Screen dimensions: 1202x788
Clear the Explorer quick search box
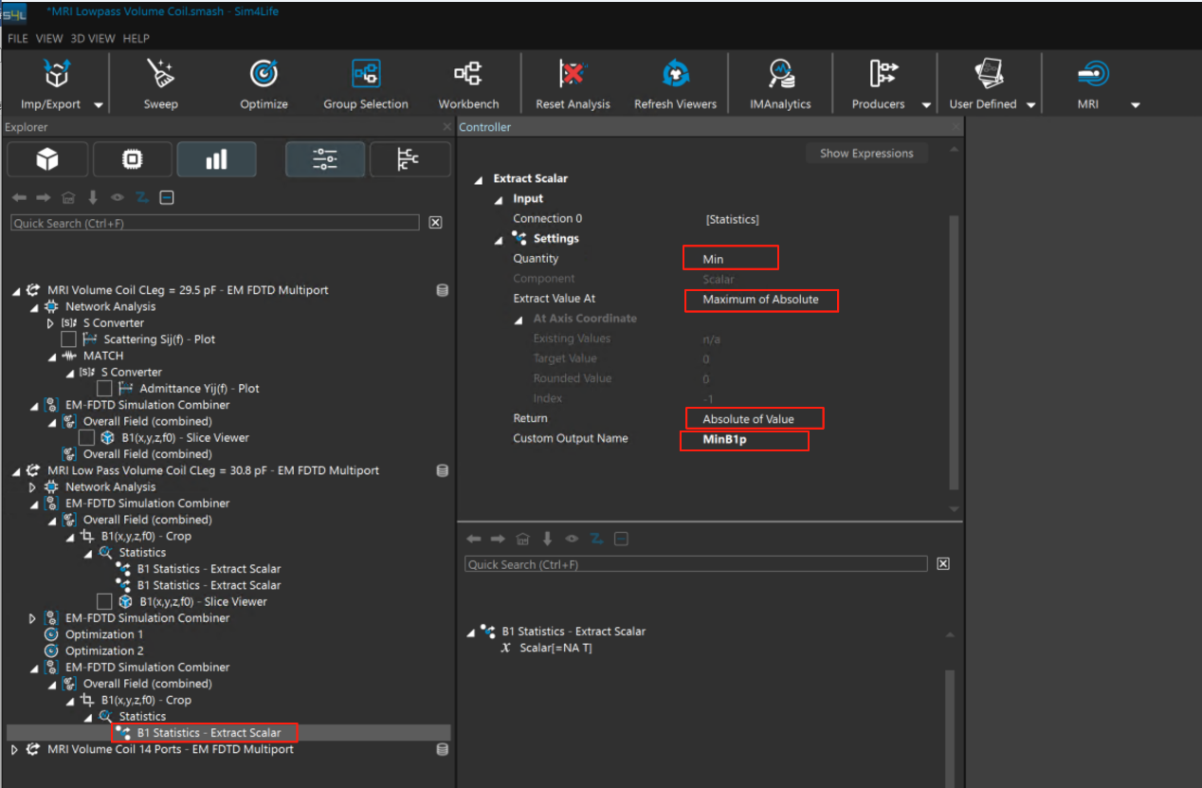point(435,223)
